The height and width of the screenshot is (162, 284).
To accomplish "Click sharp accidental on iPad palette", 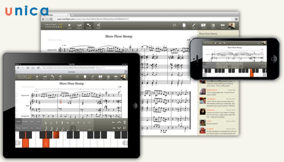I will tap(62, 123).
